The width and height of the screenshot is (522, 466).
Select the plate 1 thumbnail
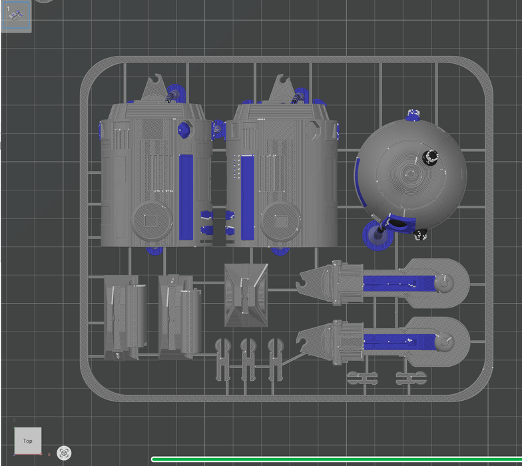pos(17,16)
